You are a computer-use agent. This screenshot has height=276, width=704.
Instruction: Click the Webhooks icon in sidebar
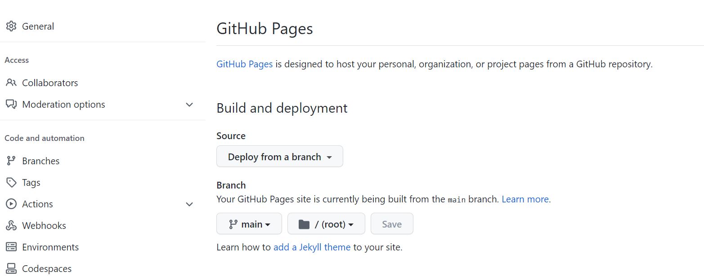tap(11, 225)
